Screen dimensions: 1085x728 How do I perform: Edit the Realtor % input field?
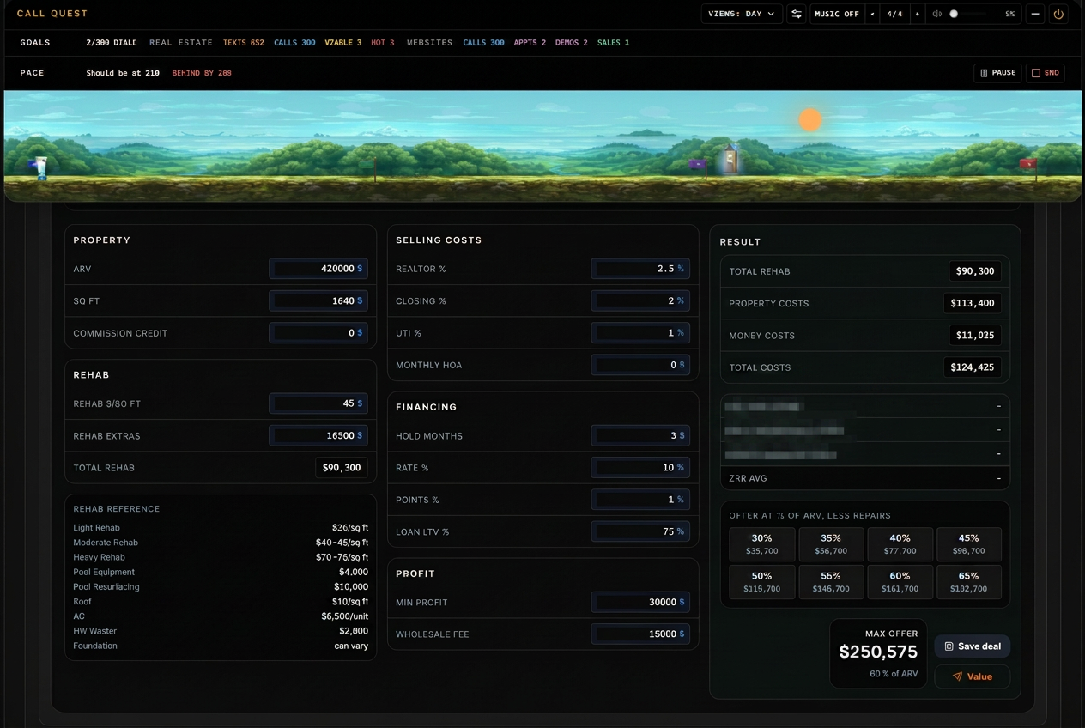pyautogui.click(x=640, y=269)
